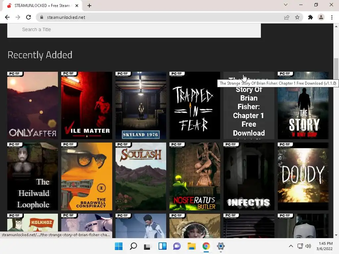
Task: View site security lock info
Action: pos(42,17)
